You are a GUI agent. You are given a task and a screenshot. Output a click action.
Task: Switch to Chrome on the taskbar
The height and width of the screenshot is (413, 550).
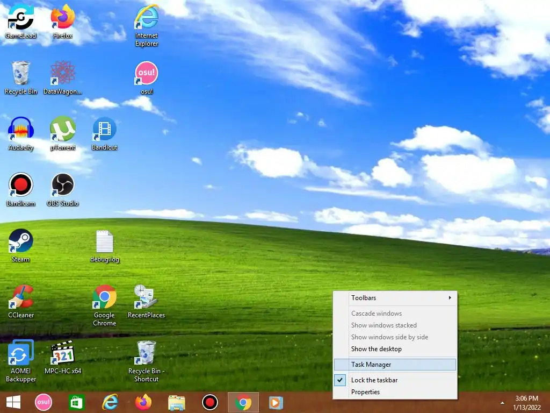[243, 402]
